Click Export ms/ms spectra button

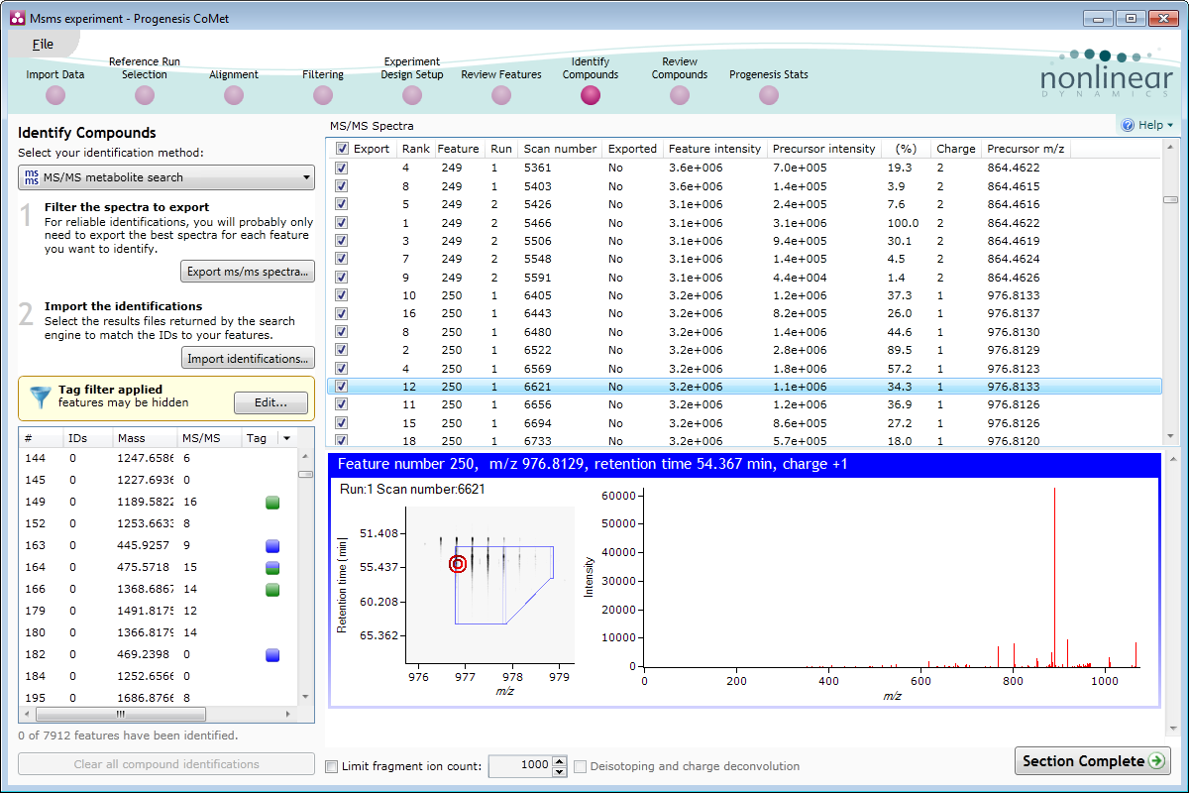(248, 272)
